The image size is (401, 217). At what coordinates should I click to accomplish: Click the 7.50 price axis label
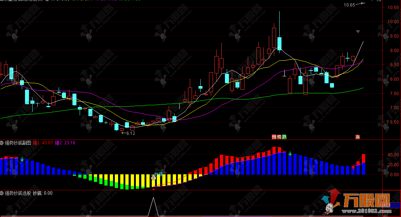(x=394, y=94)
